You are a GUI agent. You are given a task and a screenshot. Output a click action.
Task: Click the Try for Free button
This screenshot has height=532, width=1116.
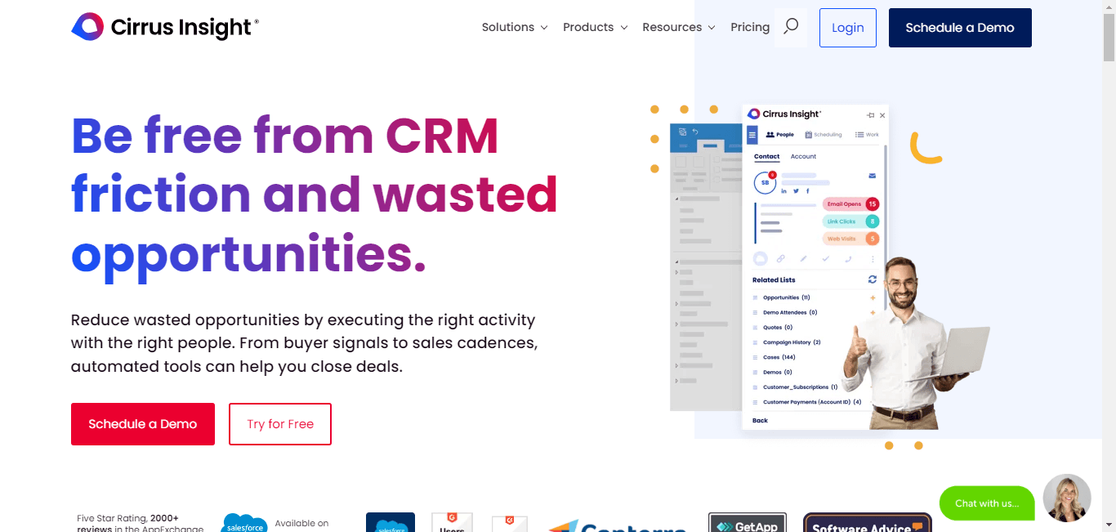click(x=279, y=423)
